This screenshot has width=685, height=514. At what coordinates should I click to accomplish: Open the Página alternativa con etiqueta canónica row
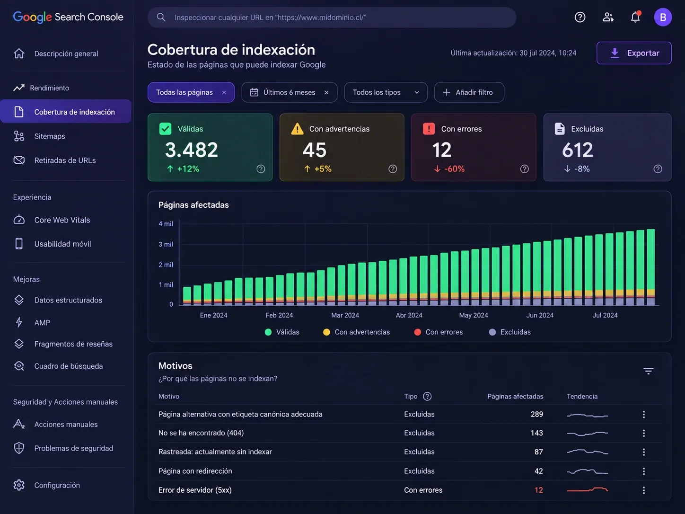point(409,414)
